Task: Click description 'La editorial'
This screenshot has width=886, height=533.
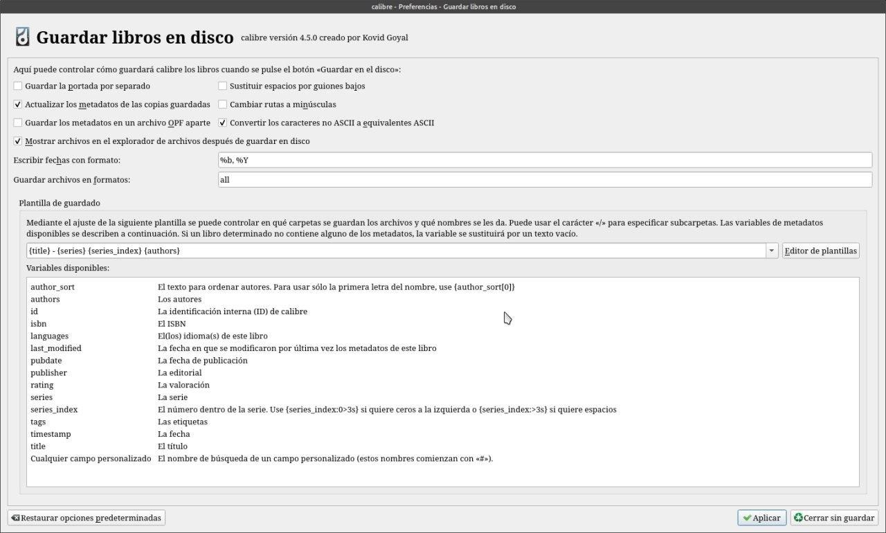Action: [180, 372]
